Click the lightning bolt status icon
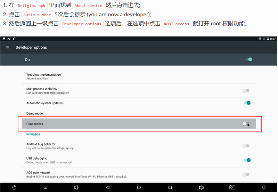 click(x=14, y=39)
